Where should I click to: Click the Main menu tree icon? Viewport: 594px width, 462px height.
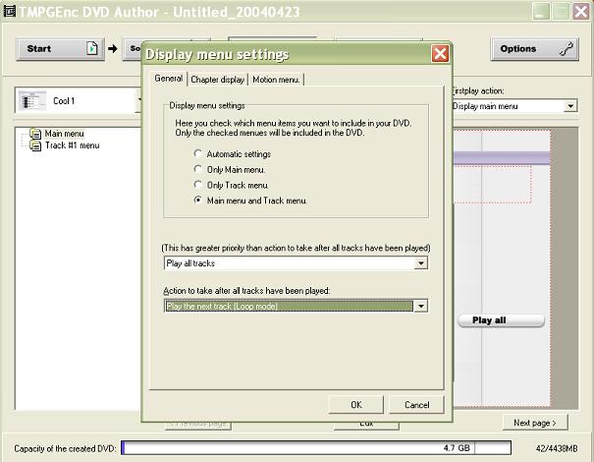(x=35, y=134)
